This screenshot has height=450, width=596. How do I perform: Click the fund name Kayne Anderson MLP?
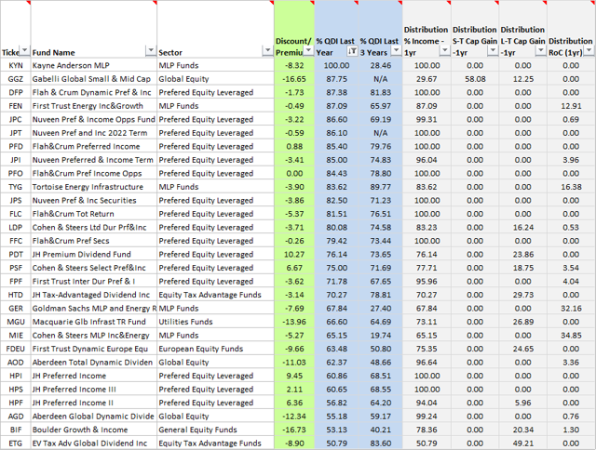94,65
